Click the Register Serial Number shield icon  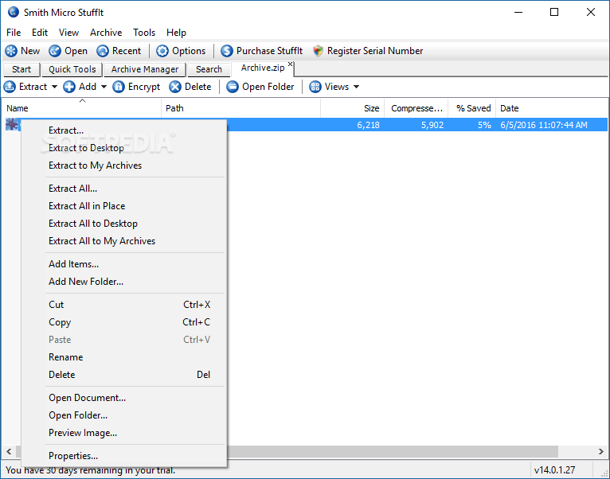click(x=319, y=51)
